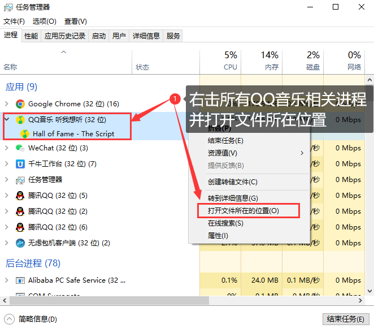Expand 腾讯QQ (32 位) (6) group
The image size is (374, 333).
coord(7,227)
